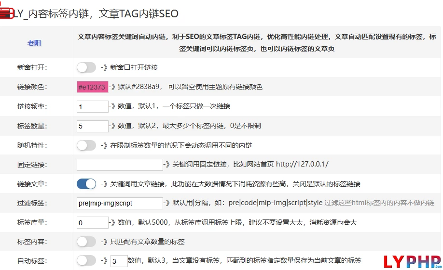This screenshot has height=270, width=443.
Task: Open the 老阳 author link
Action: 34,43
